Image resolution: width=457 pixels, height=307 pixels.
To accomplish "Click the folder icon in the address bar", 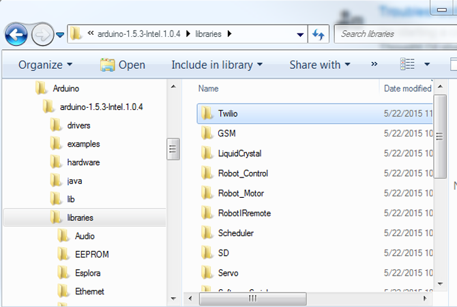I will (76, 33).
